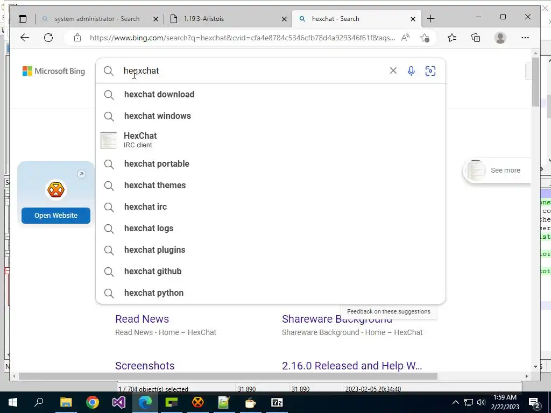
Task: Open HexChat app in taskbar
Action: pos(198,402)
